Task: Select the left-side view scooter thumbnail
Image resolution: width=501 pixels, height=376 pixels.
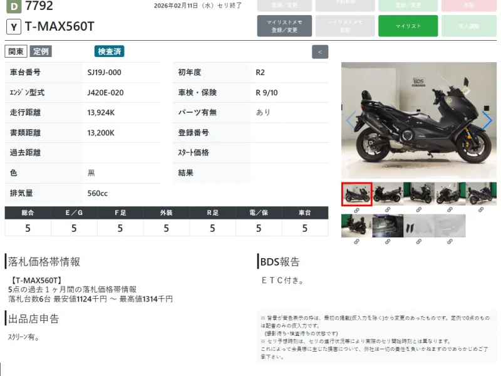Action: tap(388, 194)
